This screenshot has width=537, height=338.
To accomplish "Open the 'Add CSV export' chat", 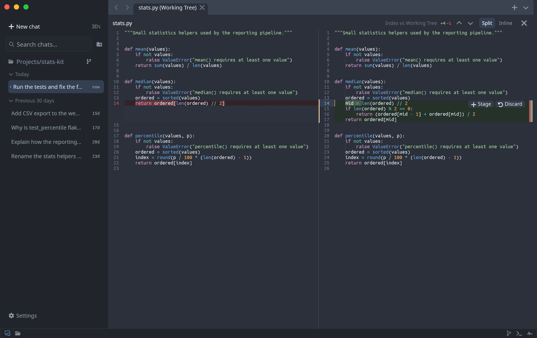I will tap(56, 114).
